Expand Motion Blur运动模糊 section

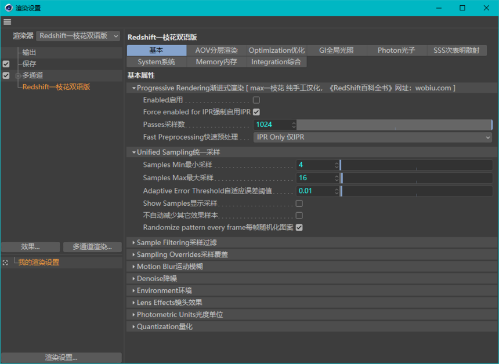point(133,267)
